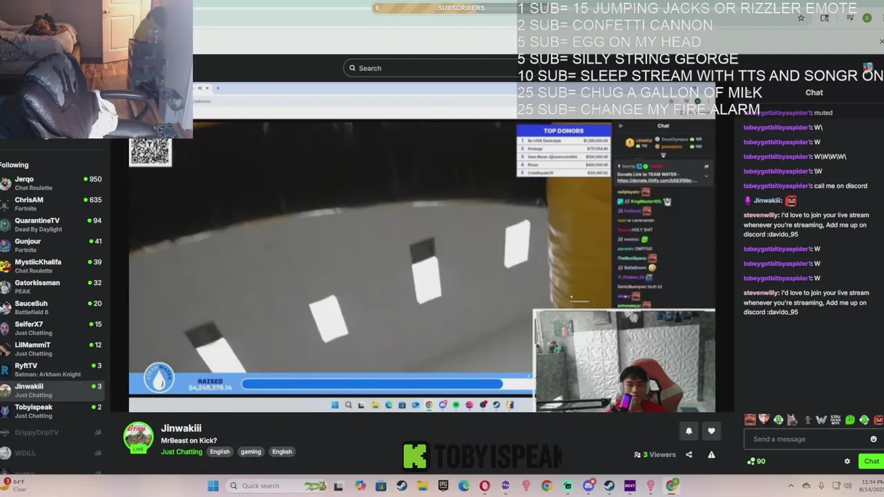Focus the Kick Search field
The height and width of the screenshot is (497, 884).
click(x=442, y=68)
